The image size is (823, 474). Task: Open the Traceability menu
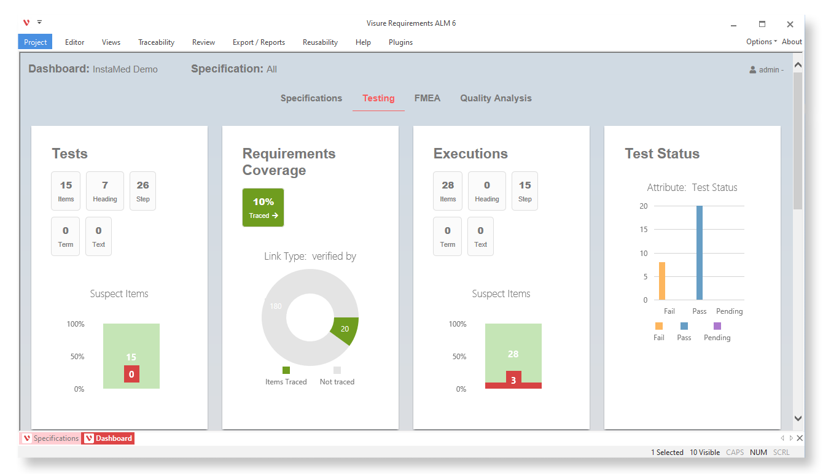pyautogui.click(x=156, y=42)
